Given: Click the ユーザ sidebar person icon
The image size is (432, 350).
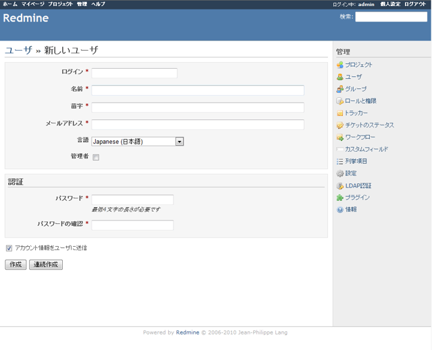Looking at the screenshot, I should pos(340,77).
